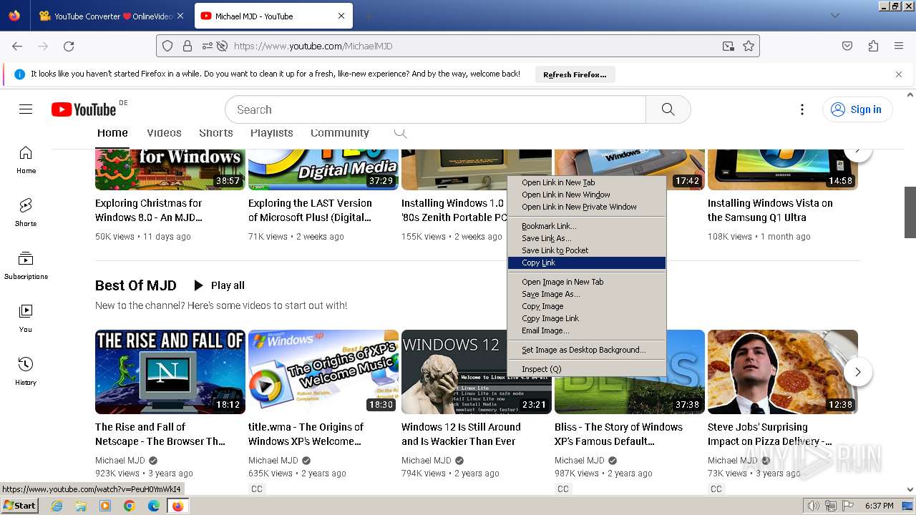Click volume icon in system tray
The image size is (916, 515).
(814, 506)
